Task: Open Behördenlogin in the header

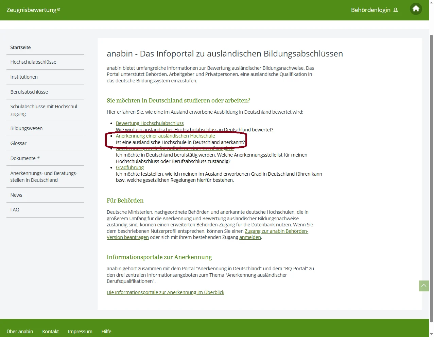Action: [x=374, y=10]
